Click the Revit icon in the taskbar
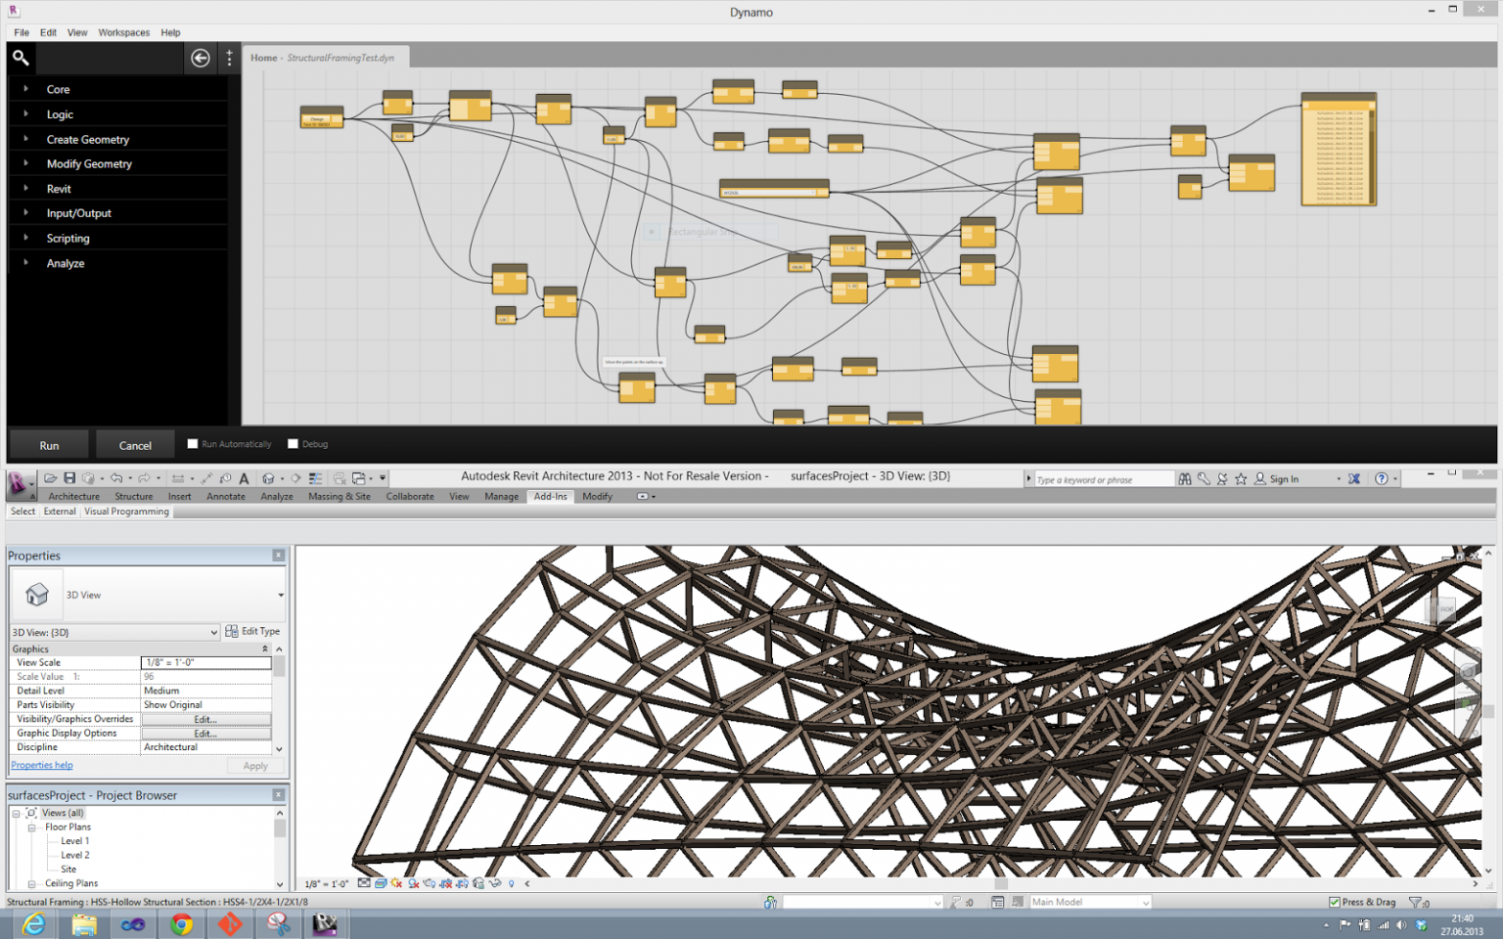 point(325,924)
